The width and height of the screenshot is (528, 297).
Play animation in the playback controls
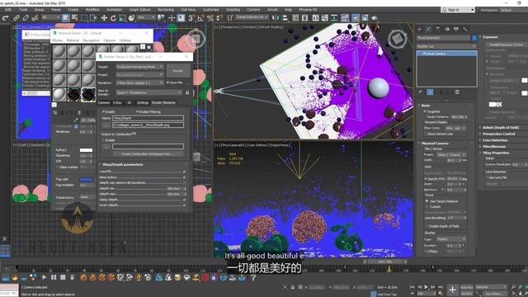click(x=426, y=287)
